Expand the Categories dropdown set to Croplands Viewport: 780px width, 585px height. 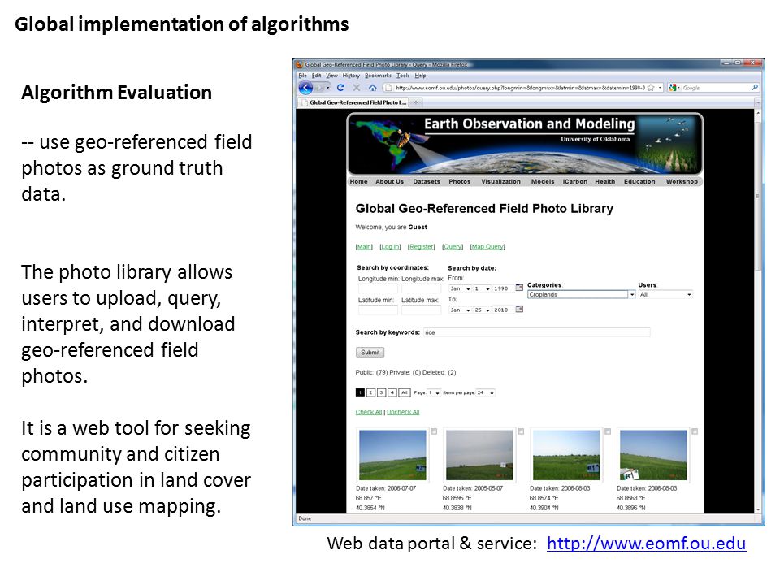coord(582,294)
